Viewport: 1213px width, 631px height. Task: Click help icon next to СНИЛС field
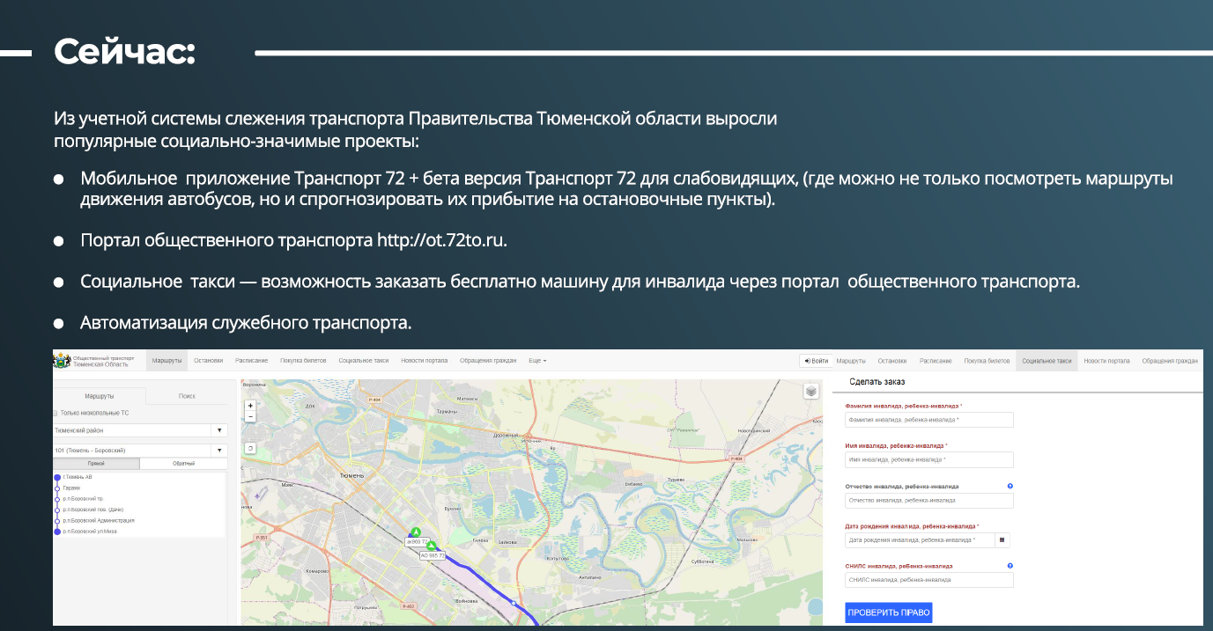click(1010, 566)
